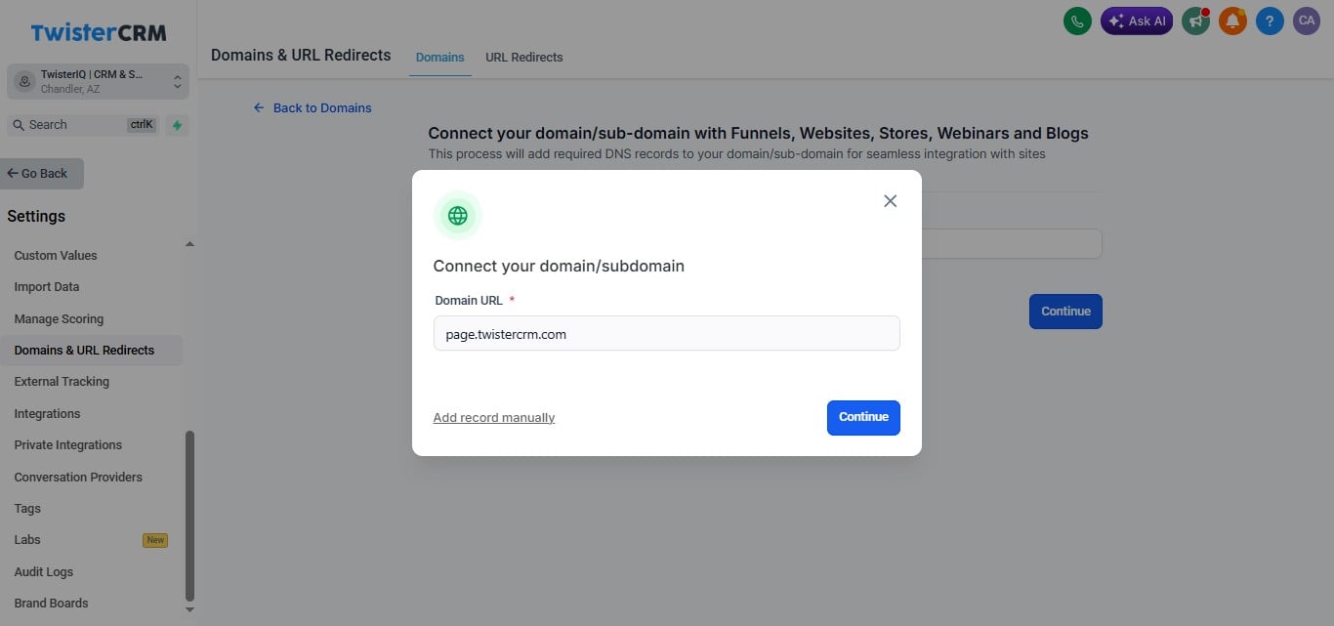
Task: Open the CA user avatar menu
Action: (x=1307, y=21)
